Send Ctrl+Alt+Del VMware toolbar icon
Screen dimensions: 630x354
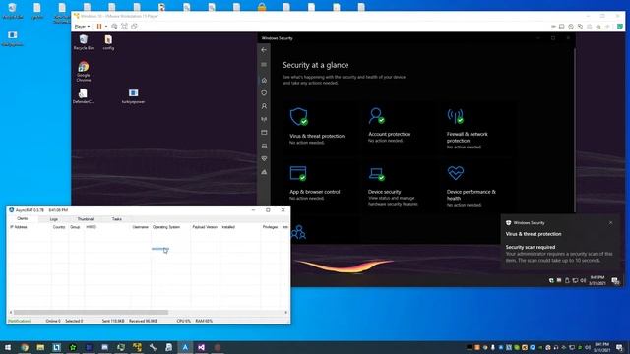114,27
